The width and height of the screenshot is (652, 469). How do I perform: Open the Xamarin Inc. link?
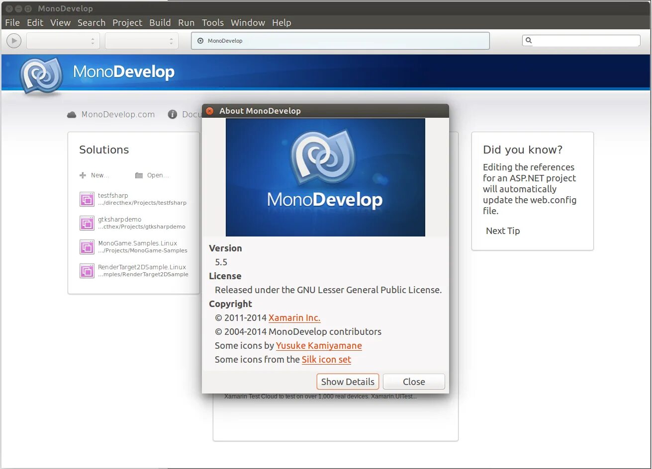pos(294,318)
